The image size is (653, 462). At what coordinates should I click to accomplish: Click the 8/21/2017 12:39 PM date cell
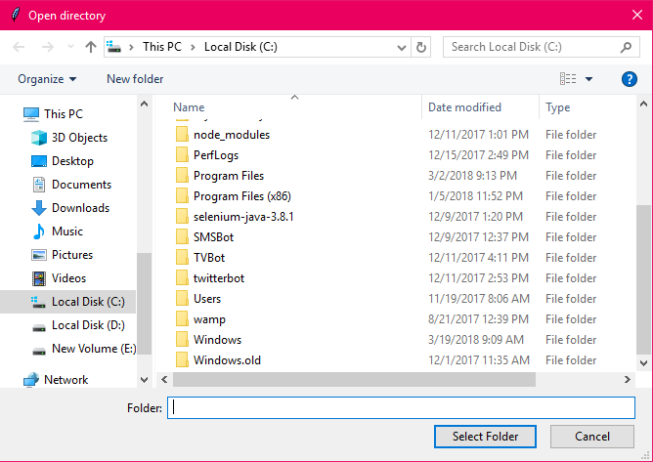[478, 318]
